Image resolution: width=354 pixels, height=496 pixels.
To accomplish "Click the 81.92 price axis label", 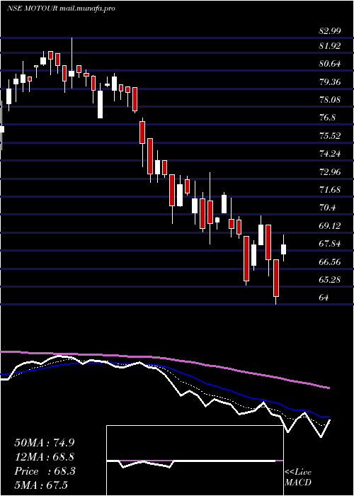I will pyautogui.click(x=330, y=46).
